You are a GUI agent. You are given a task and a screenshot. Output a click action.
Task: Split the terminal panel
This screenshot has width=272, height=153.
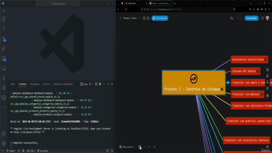[x=96, y=84]
